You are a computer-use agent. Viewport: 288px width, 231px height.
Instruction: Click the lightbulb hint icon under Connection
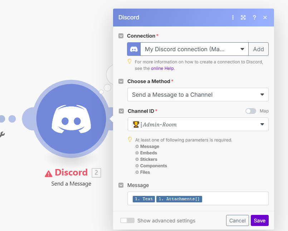(x=130, y=61)
